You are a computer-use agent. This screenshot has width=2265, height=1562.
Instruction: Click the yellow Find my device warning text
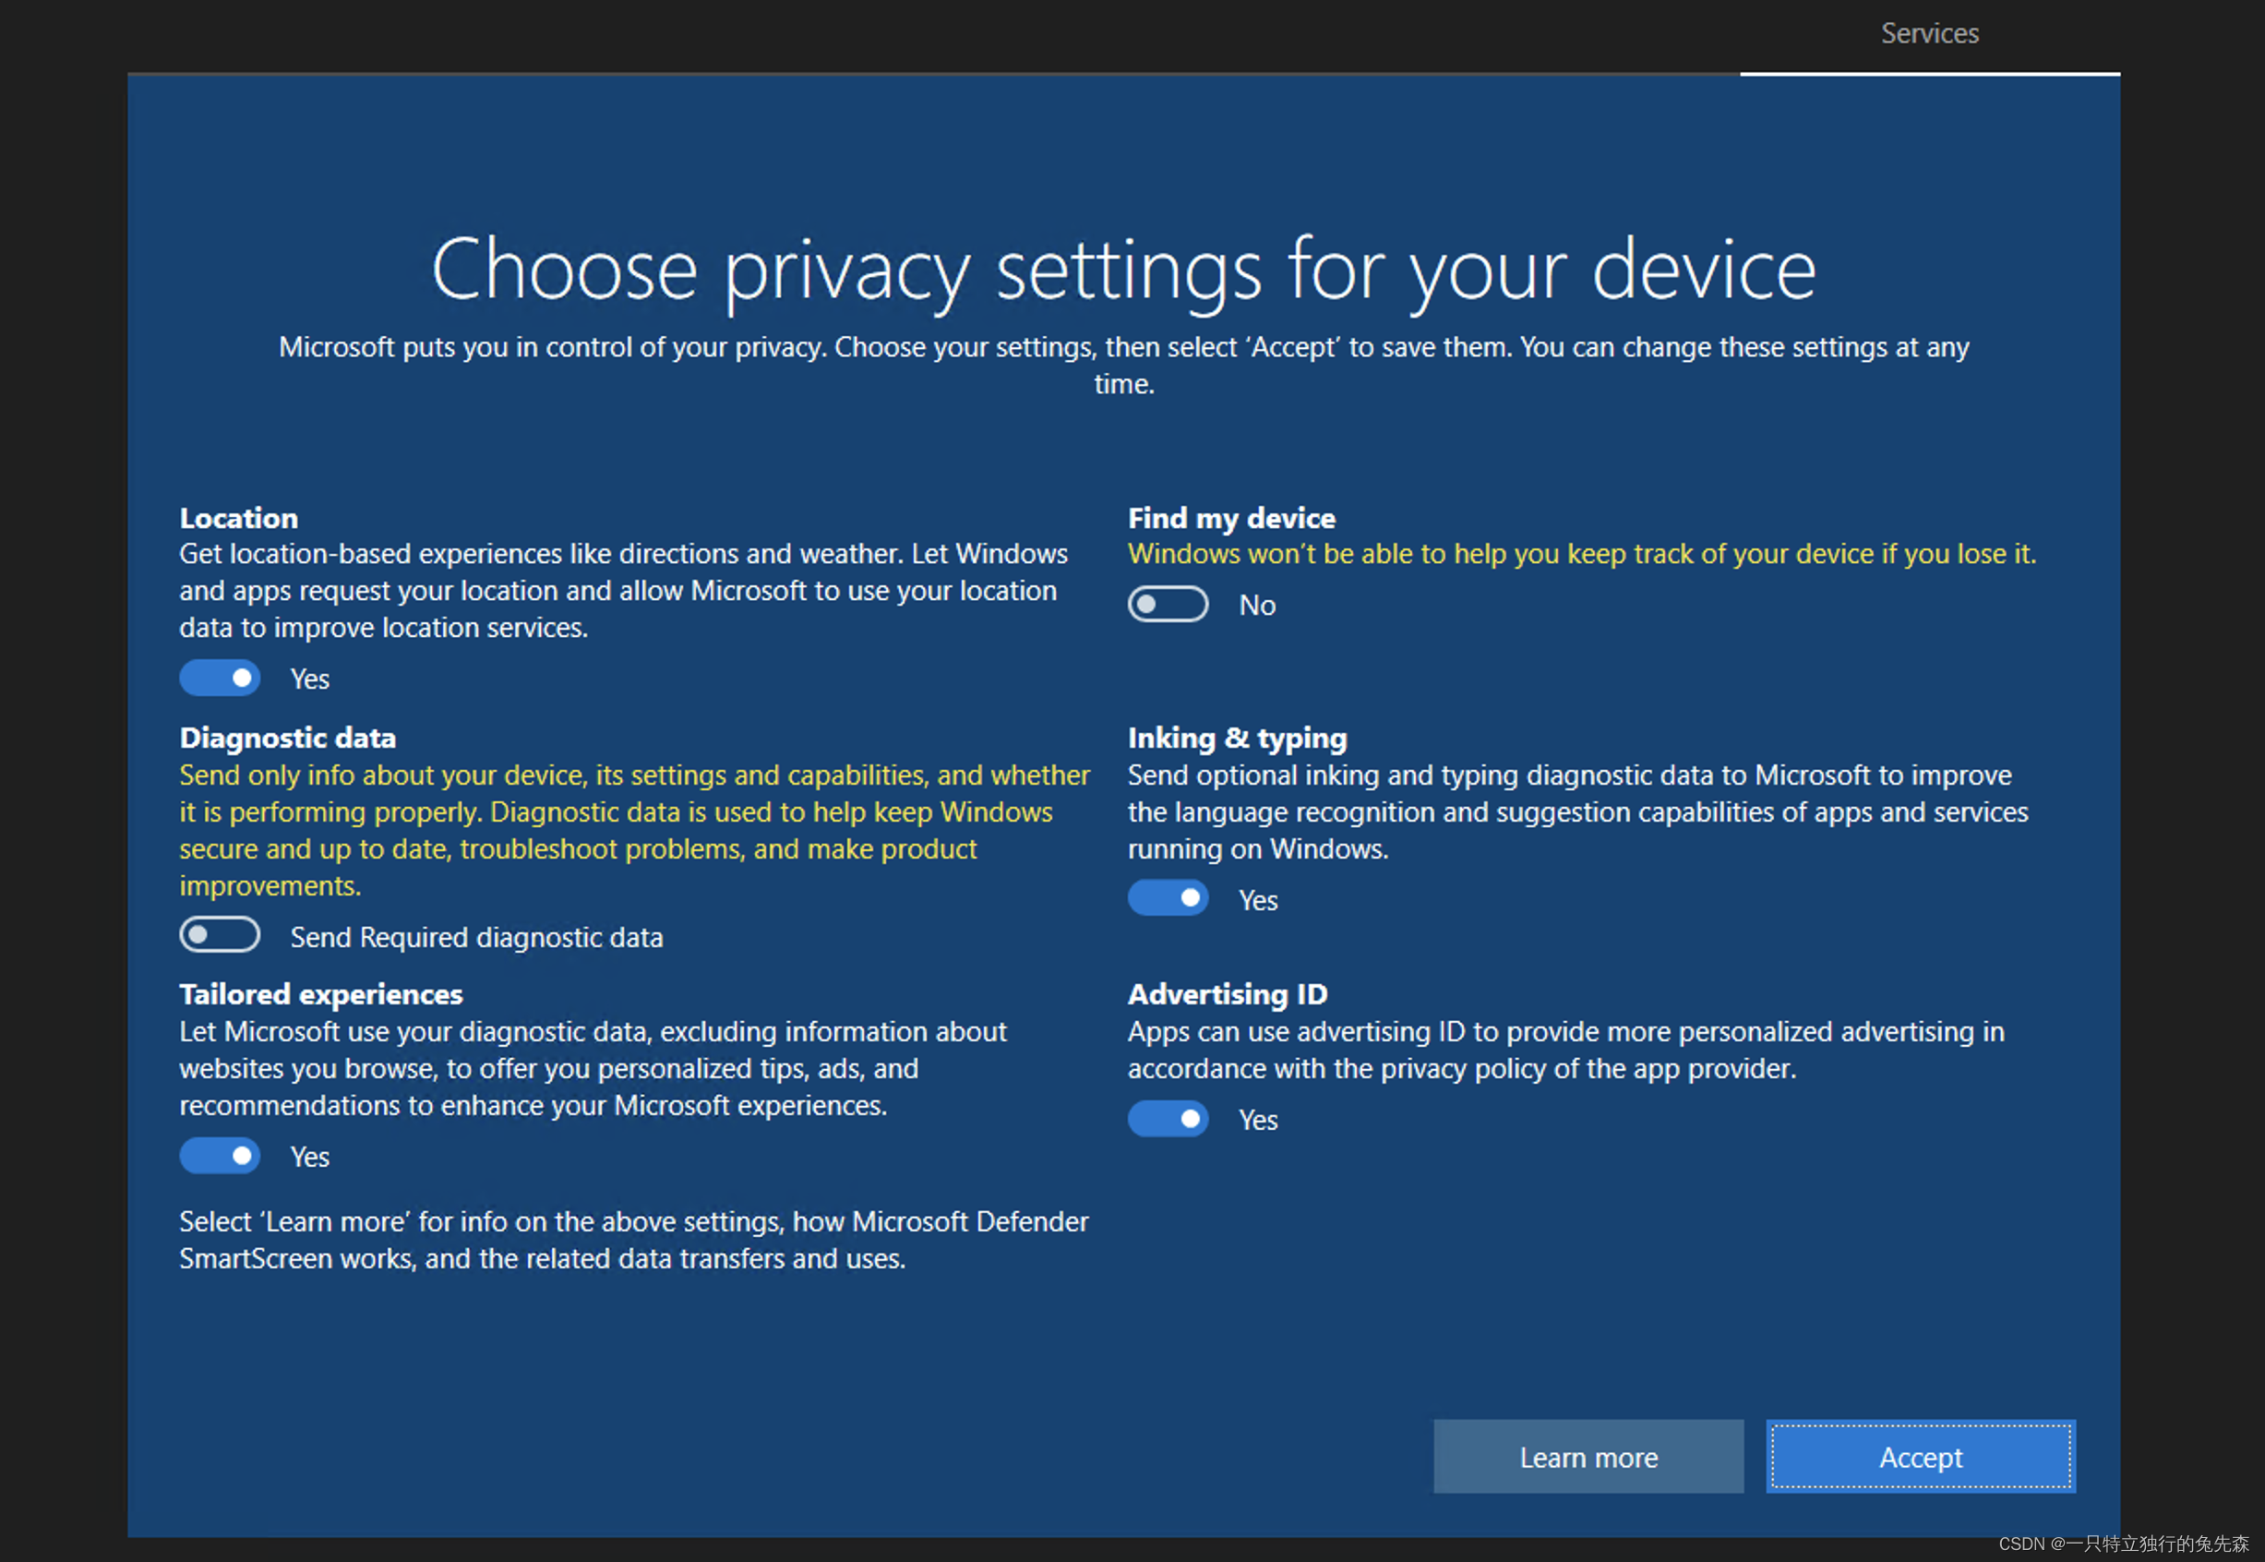point(1581,554)
